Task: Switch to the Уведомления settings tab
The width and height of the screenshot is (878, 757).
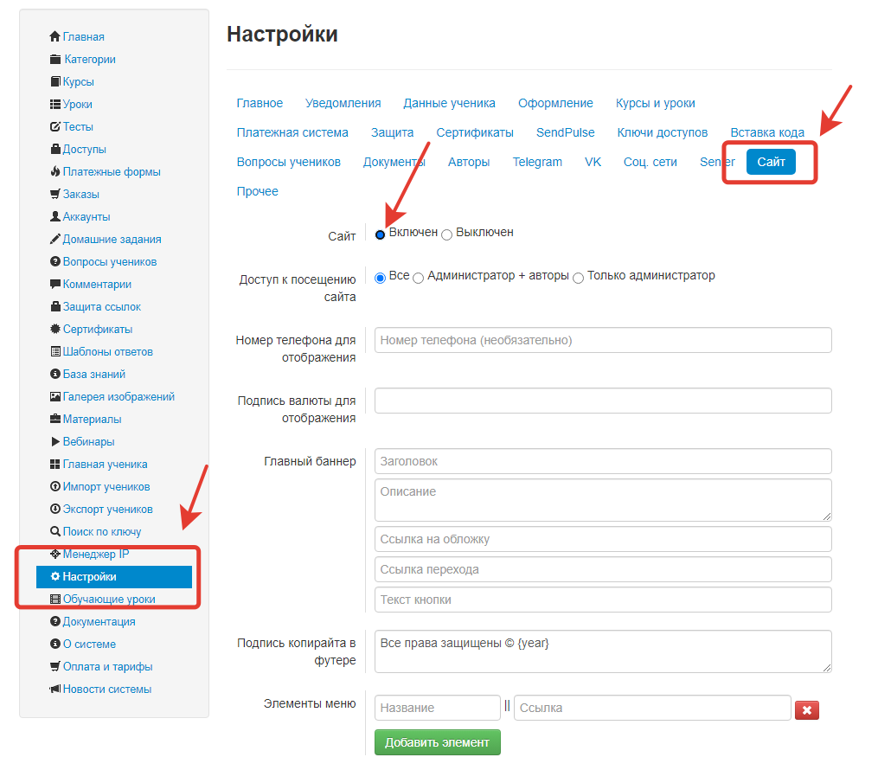Action: click(343, 103)
